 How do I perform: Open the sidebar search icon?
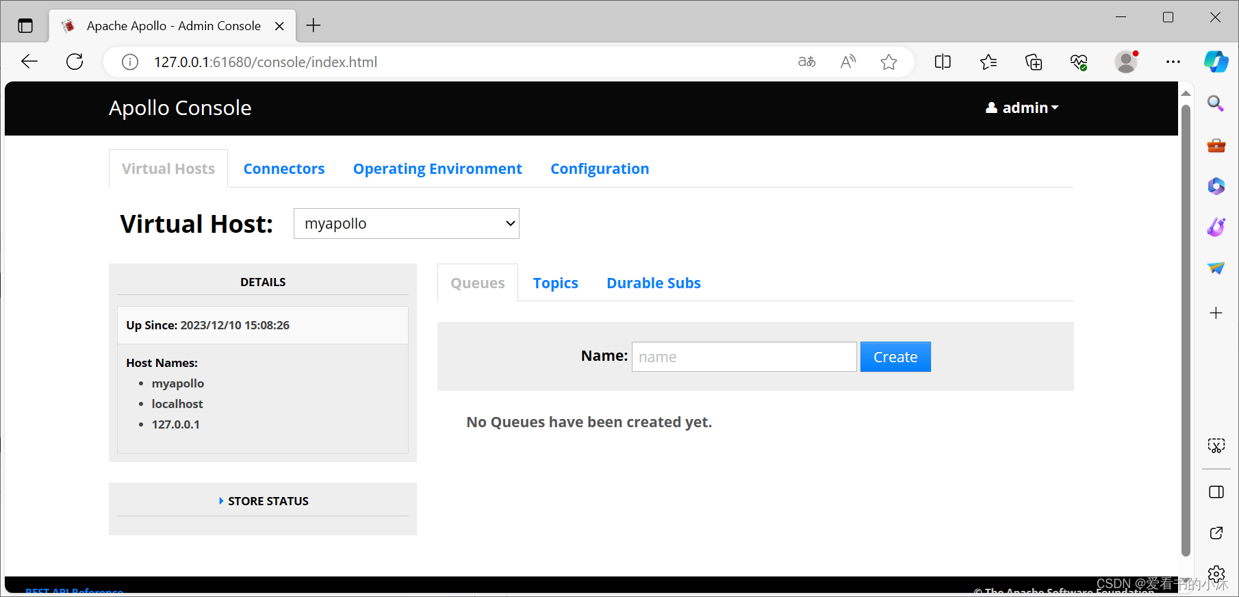[1216, 103]
